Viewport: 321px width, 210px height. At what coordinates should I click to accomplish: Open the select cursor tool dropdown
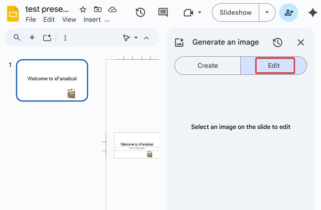pos(136,38)
